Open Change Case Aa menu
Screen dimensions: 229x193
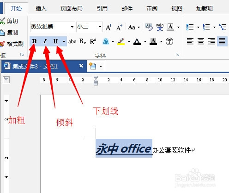coord(134,28)
